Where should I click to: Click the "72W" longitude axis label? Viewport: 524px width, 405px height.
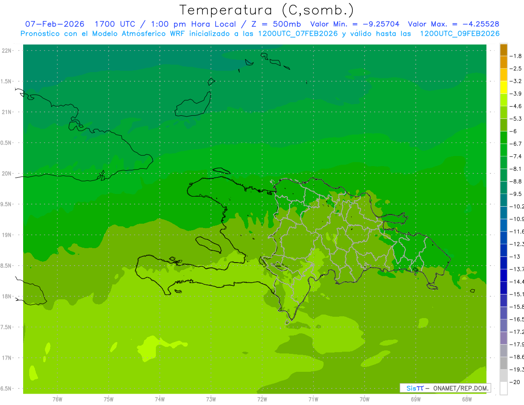pos(262,399)
